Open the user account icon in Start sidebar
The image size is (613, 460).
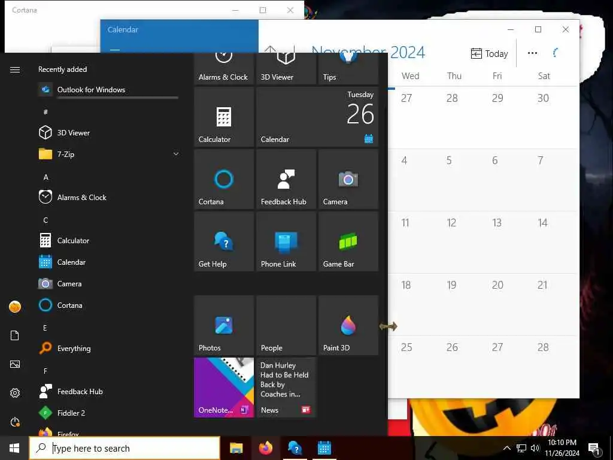coord(15,307)
